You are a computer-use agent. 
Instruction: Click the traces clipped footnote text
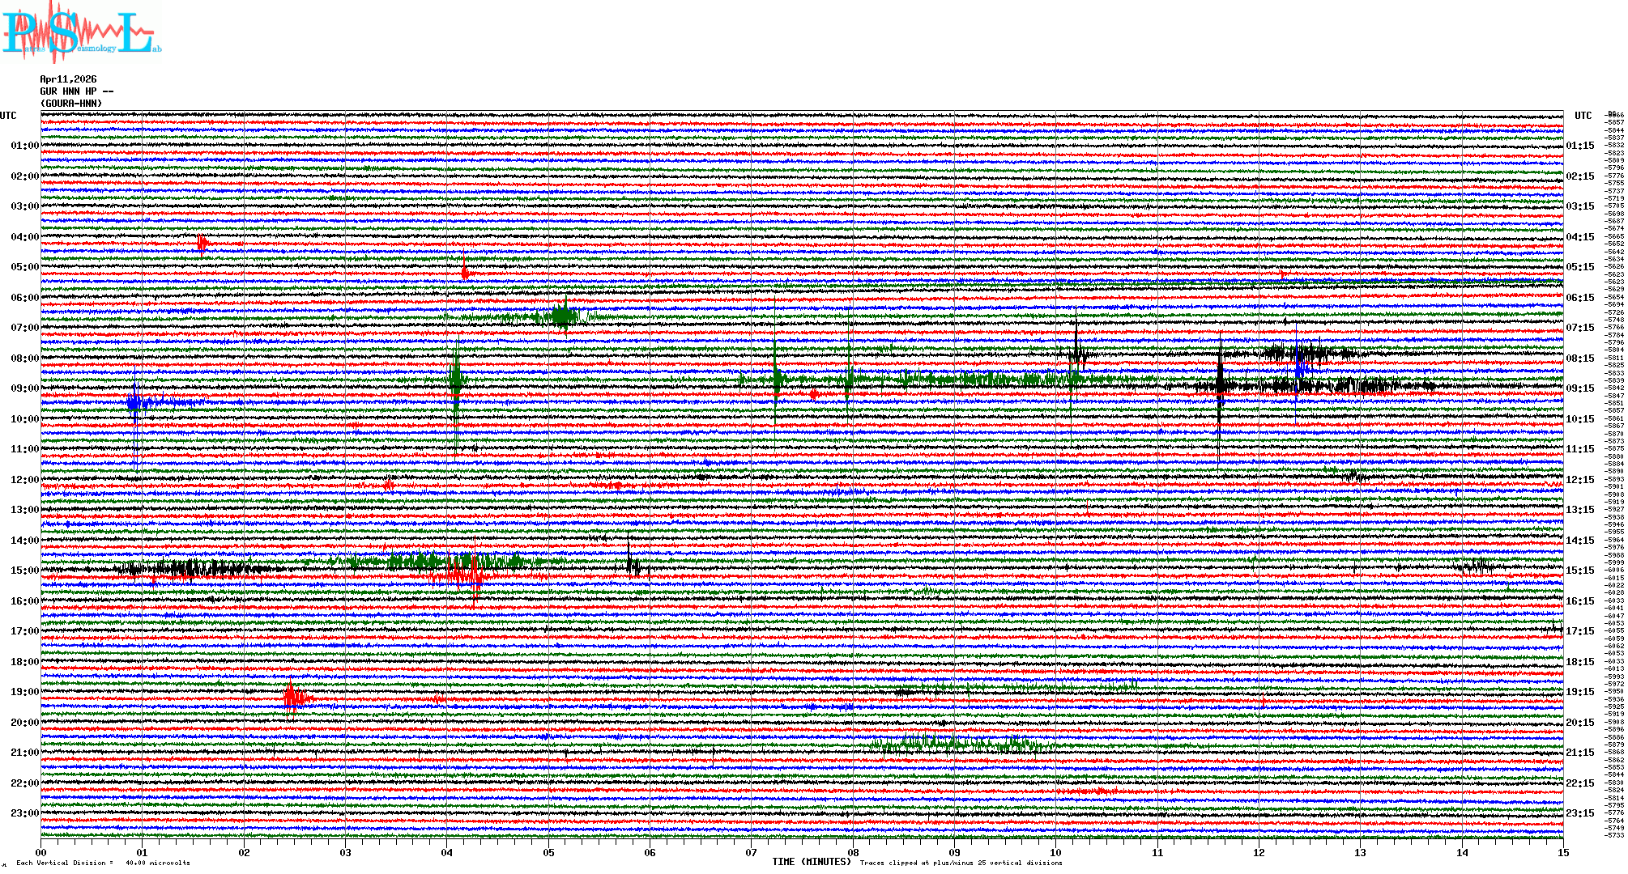961,863
